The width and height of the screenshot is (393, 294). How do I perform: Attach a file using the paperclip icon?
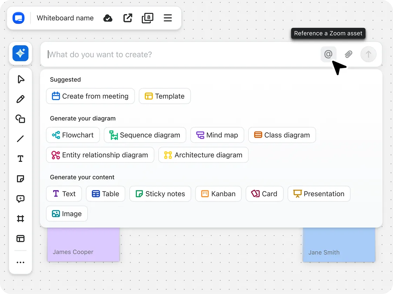point(348,54)
